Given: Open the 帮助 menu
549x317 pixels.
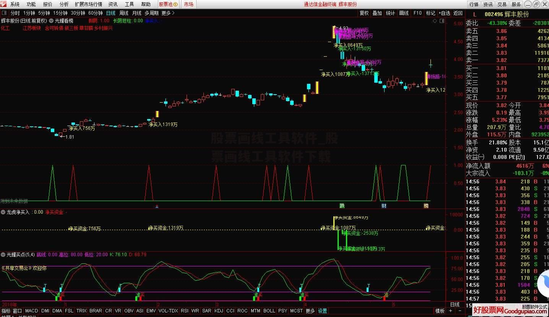Looking at the screenshot, I should click(146, 4).
